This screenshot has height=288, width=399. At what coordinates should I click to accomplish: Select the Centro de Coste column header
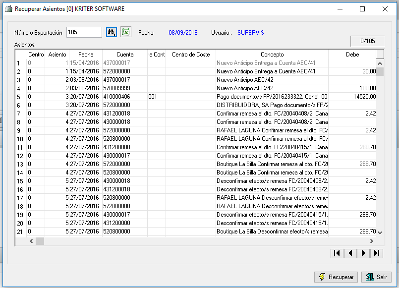(191, 55)
